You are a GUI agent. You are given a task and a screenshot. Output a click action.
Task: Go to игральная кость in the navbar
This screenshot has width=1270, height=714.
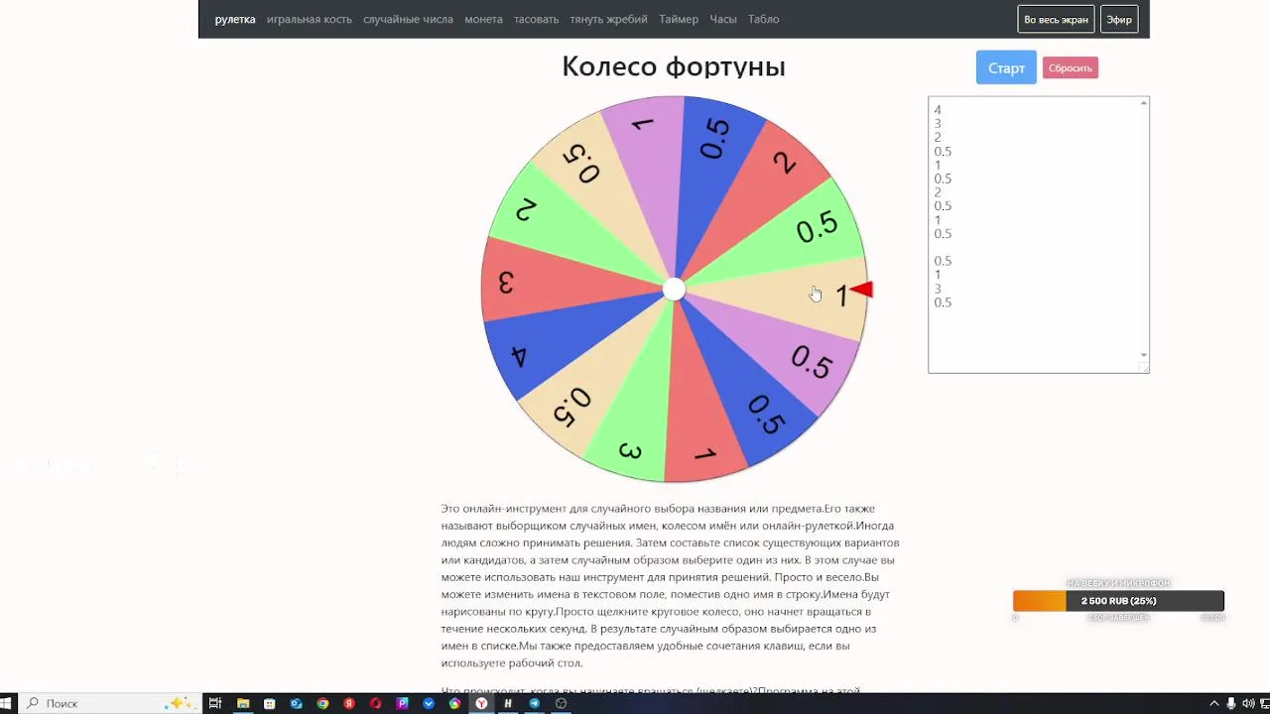310,19
